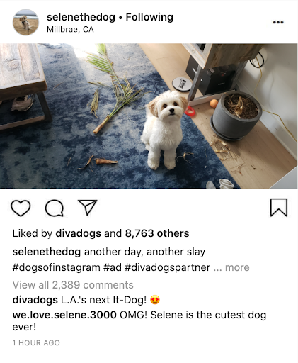Expand the caption with 'more'

coord(237,267)
